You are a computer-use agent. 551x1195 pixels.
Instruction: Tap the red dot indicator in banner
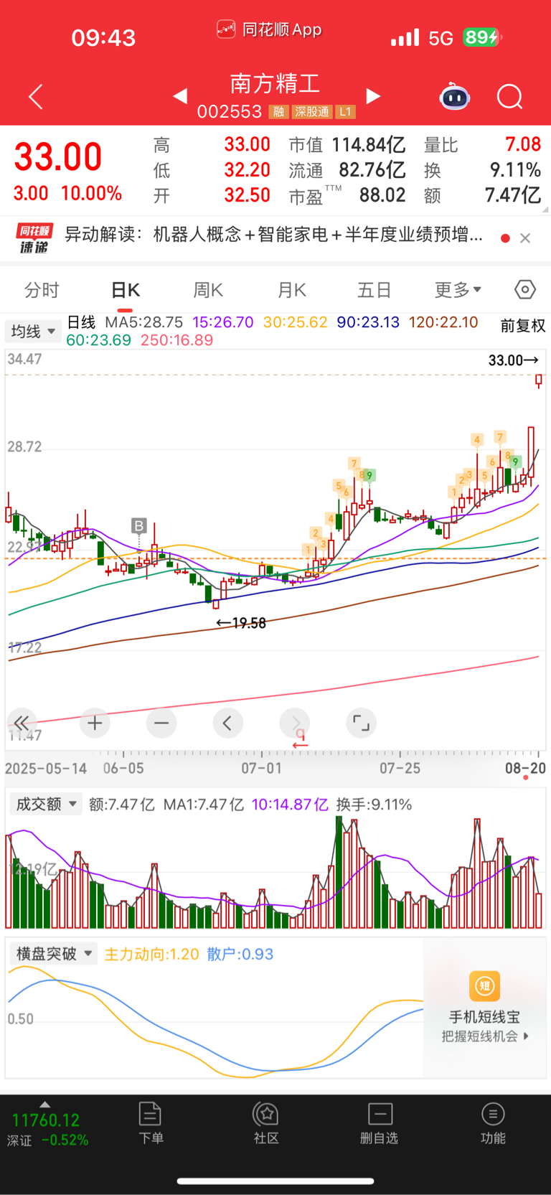click(505, 238)
